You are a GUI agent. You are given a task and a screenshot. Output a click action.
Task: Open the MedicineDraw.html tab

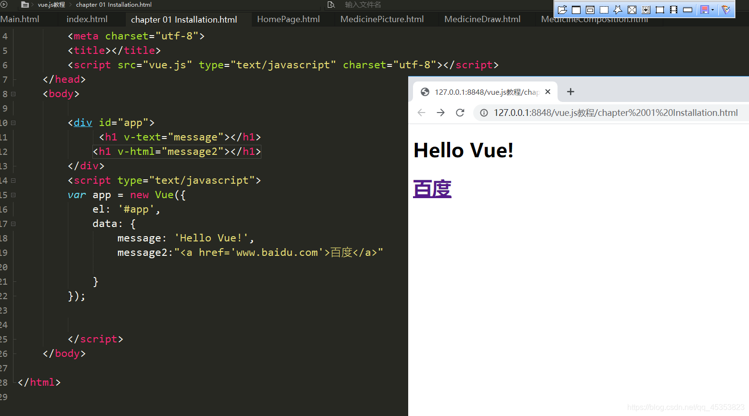(x=482, y=19)
